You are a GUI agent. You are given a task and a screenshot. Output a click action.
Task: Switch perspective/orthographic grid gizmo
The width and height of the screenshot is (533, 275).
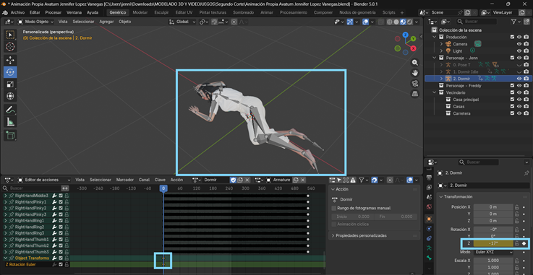click(x=414, y=94)
